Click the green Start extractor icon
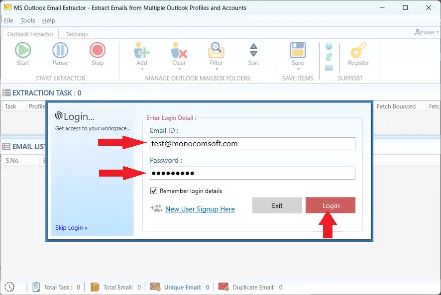The image size is (441, 295). [23, 50]
